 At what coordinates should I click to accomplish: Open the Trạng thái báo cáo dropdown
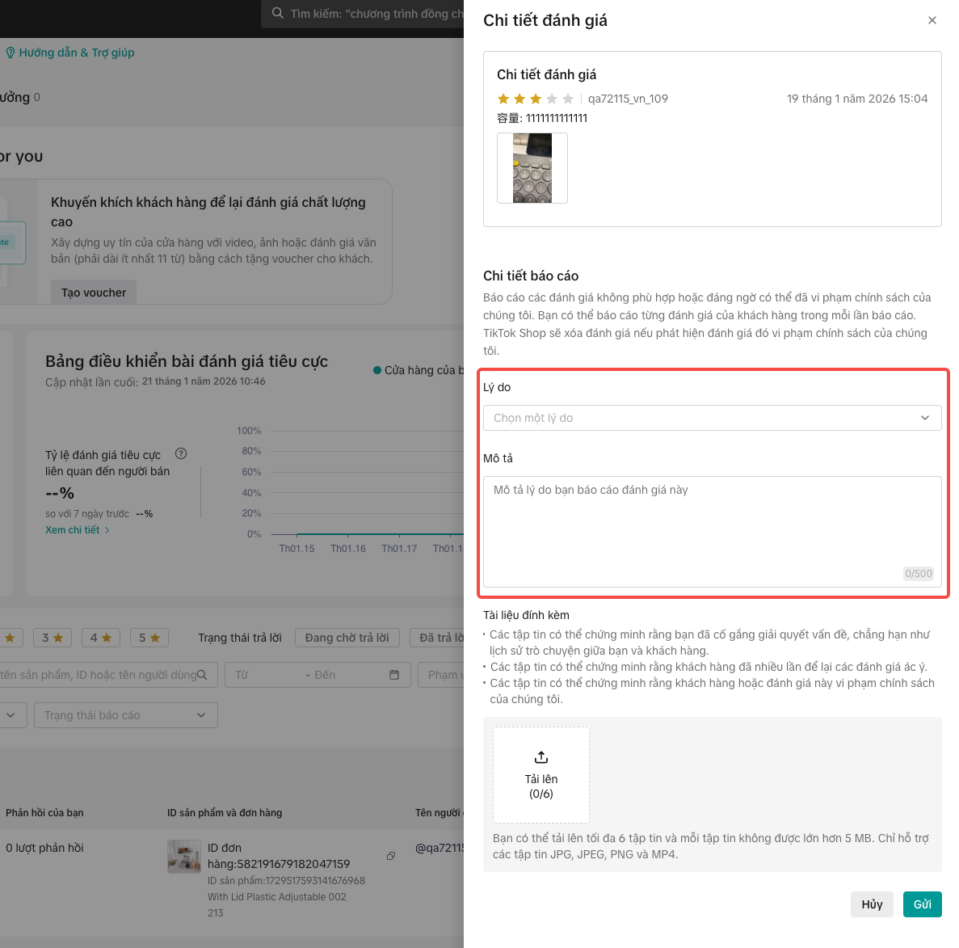tap(125, 715)
